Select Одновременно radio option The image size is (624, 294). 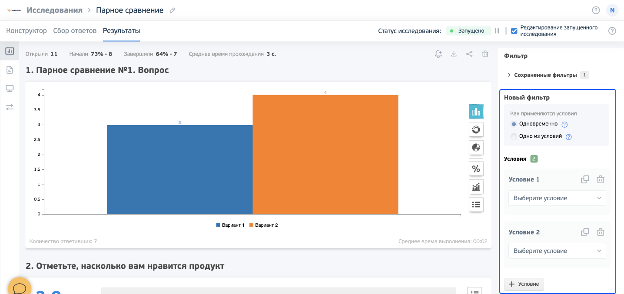[x=514, y=124]
